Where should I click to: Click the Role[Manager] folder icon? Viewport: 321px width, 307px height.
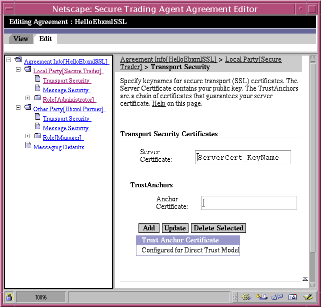[x=37, y=136]
